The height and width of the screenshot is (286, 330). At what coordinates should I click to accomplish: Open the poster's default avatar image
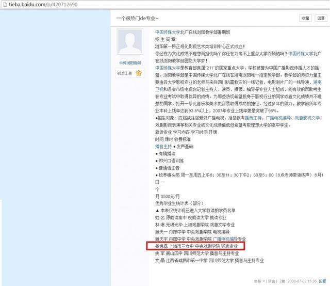tap(130, 41)
